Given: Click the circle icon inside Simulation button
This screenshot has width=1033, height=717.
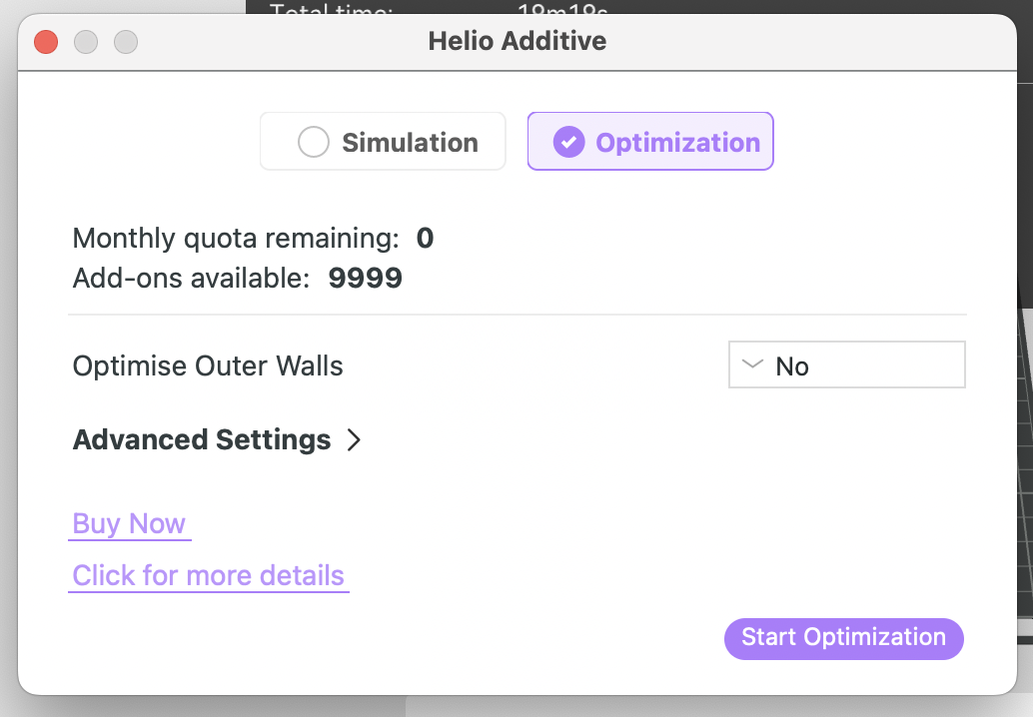Looking at the screenshot, I should point(313,142).
